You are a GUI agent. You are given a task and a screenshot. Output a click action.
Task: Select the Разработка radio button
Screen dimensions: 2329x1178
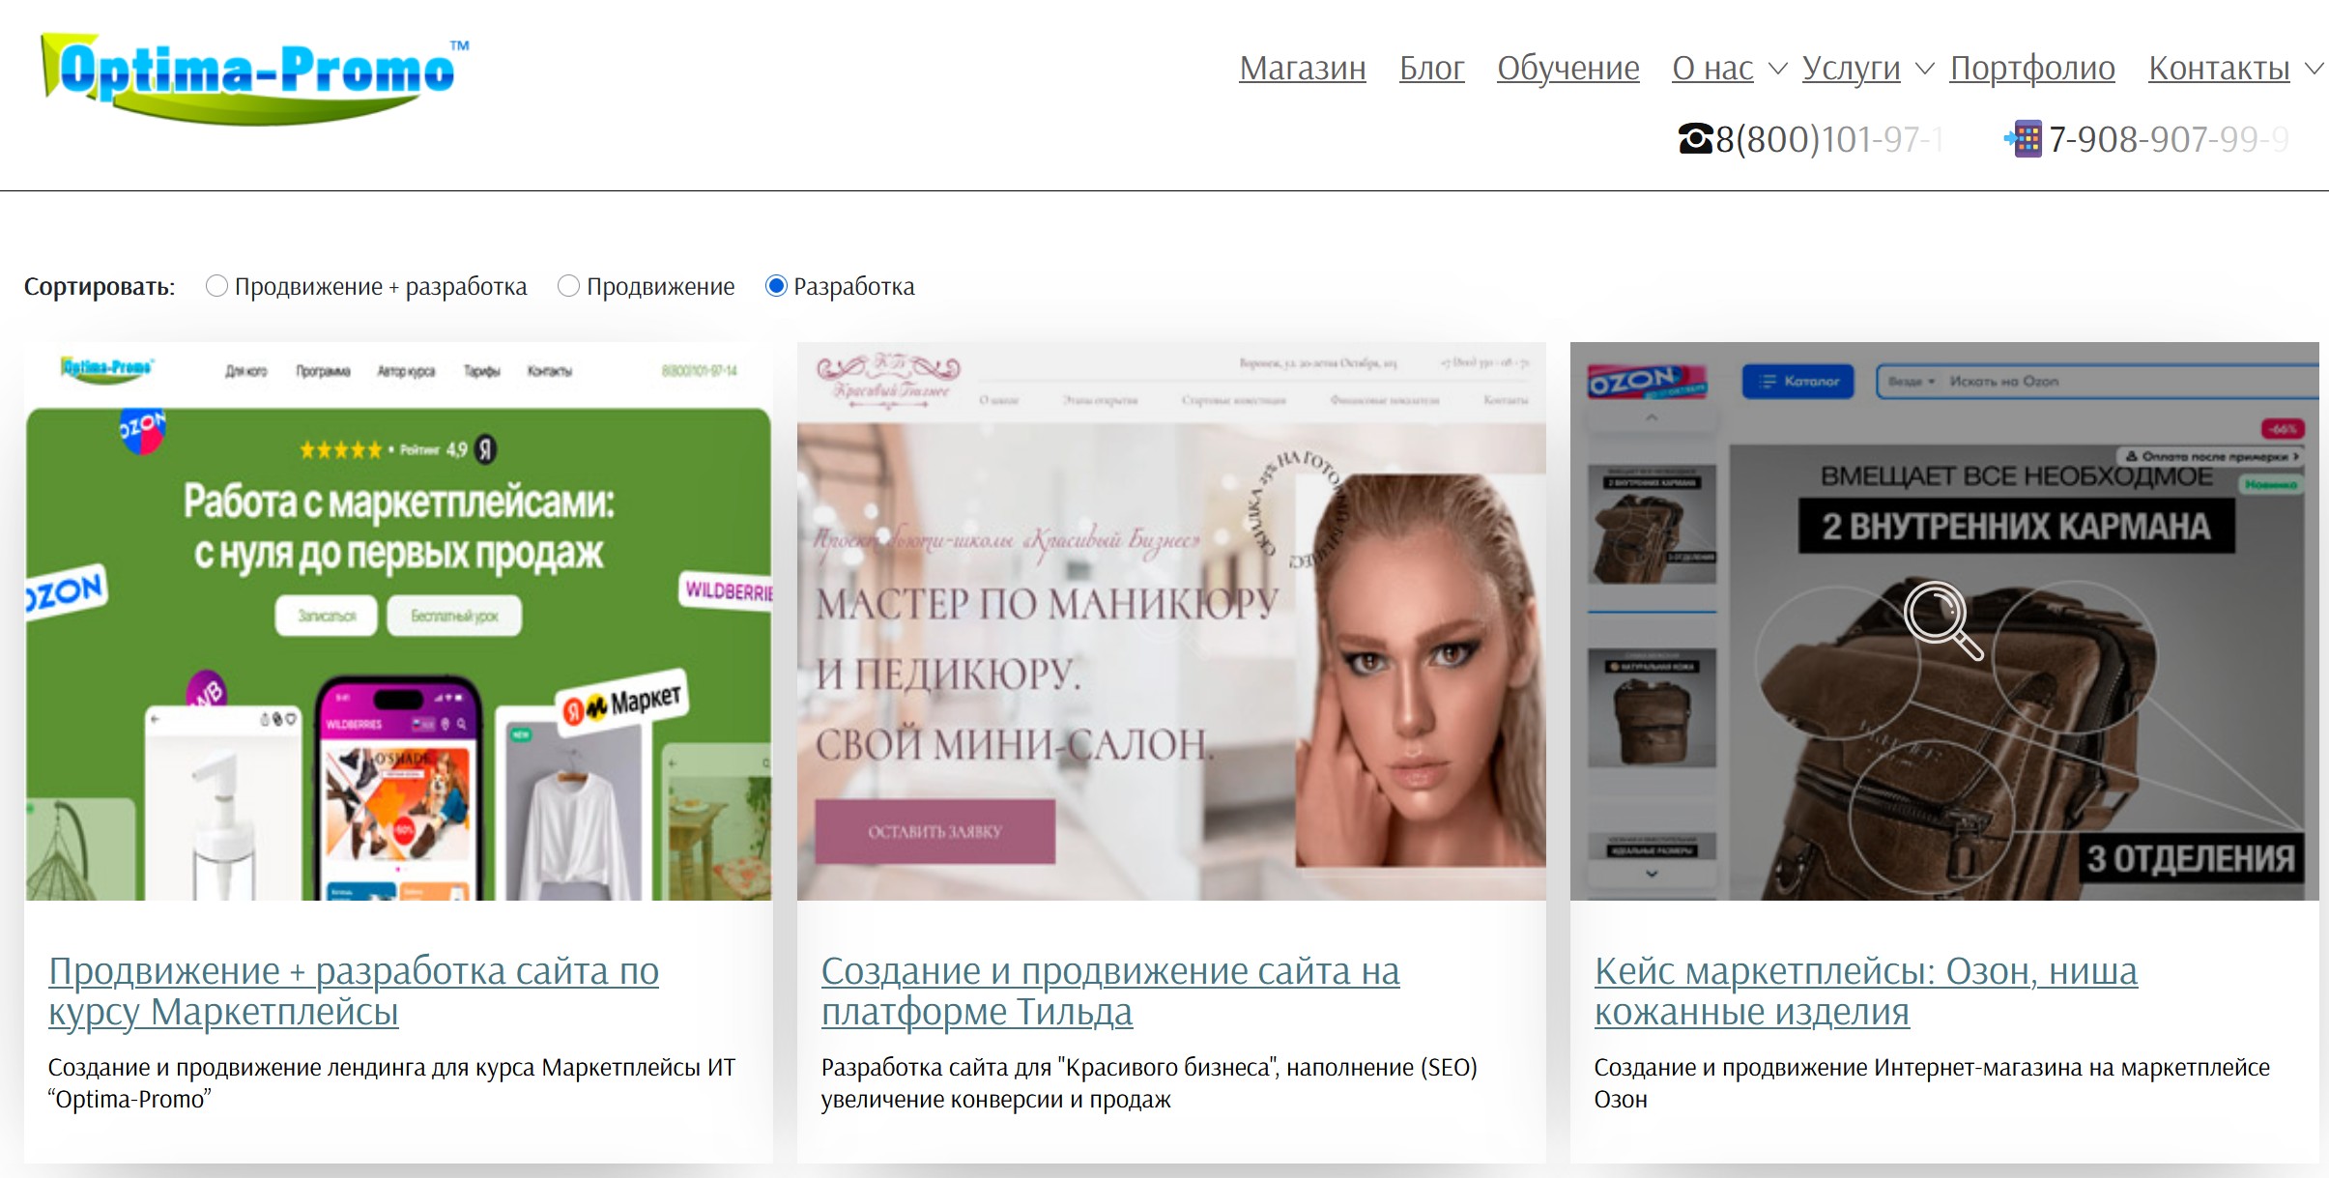pyautogui.click(x=775, y=286)
